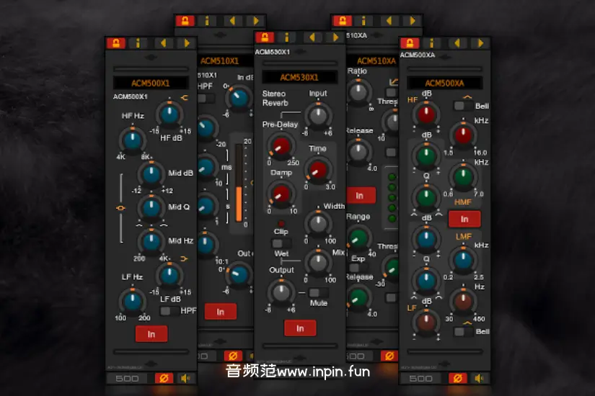Image resolution: width=595 pixels, height=396 pixels.
Task: Click the HMF In button on ACM500XA
Action: [x=464, y=219]
